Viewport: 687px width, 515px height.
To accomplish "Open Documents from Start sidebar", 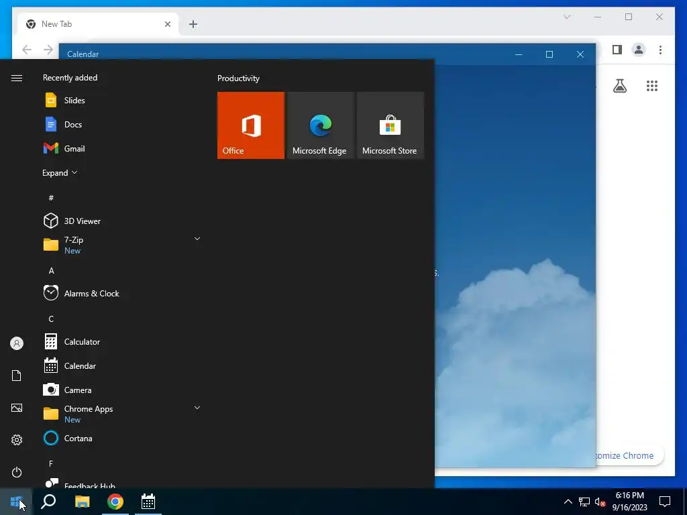I will [17, 376].
